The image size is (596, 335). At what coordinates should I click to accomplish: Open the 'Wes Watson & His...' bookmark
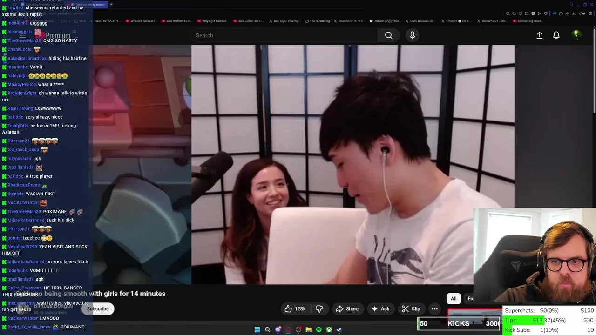[177, 21]
